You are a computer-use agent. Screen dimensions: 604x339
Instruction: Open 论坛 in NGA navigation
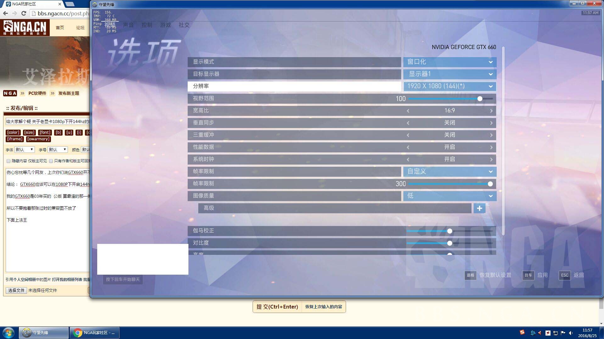tap(80, 28)
